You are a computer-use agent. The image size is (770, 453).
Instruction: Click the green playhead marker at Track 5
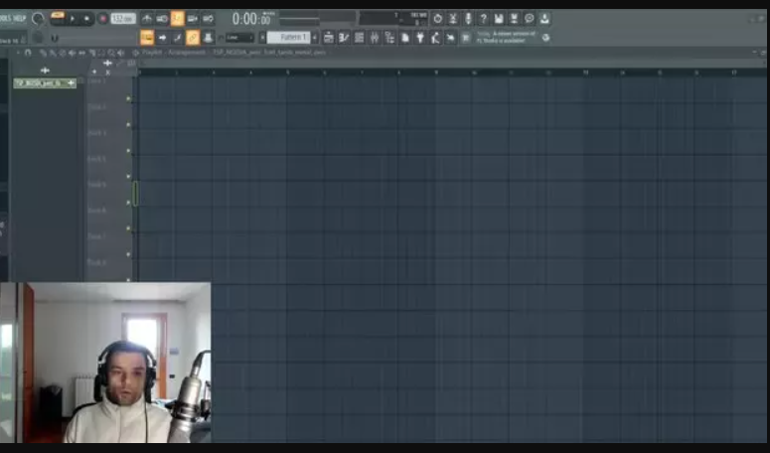click(x=135, y=194)
